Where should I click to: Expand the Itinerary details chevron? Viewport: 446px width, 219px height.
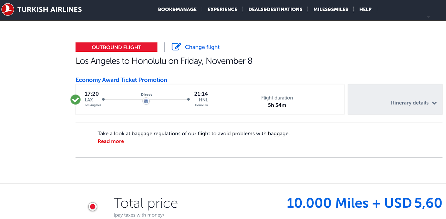coord(434,103)
